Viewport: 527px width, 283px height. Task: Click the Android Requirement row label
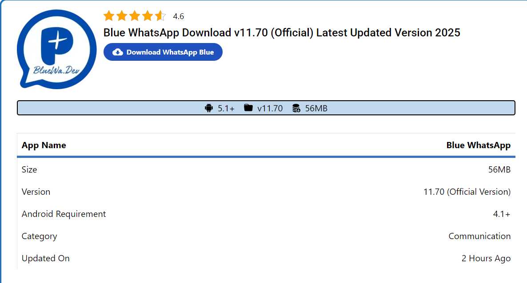pos(64,214)
